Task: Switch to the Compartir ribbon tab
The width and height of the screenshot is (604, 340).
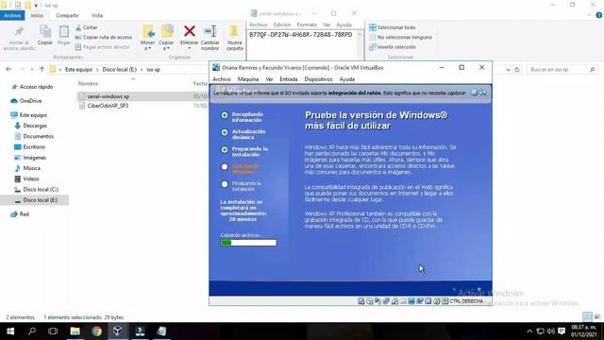Action: click(x=67, y=15)
